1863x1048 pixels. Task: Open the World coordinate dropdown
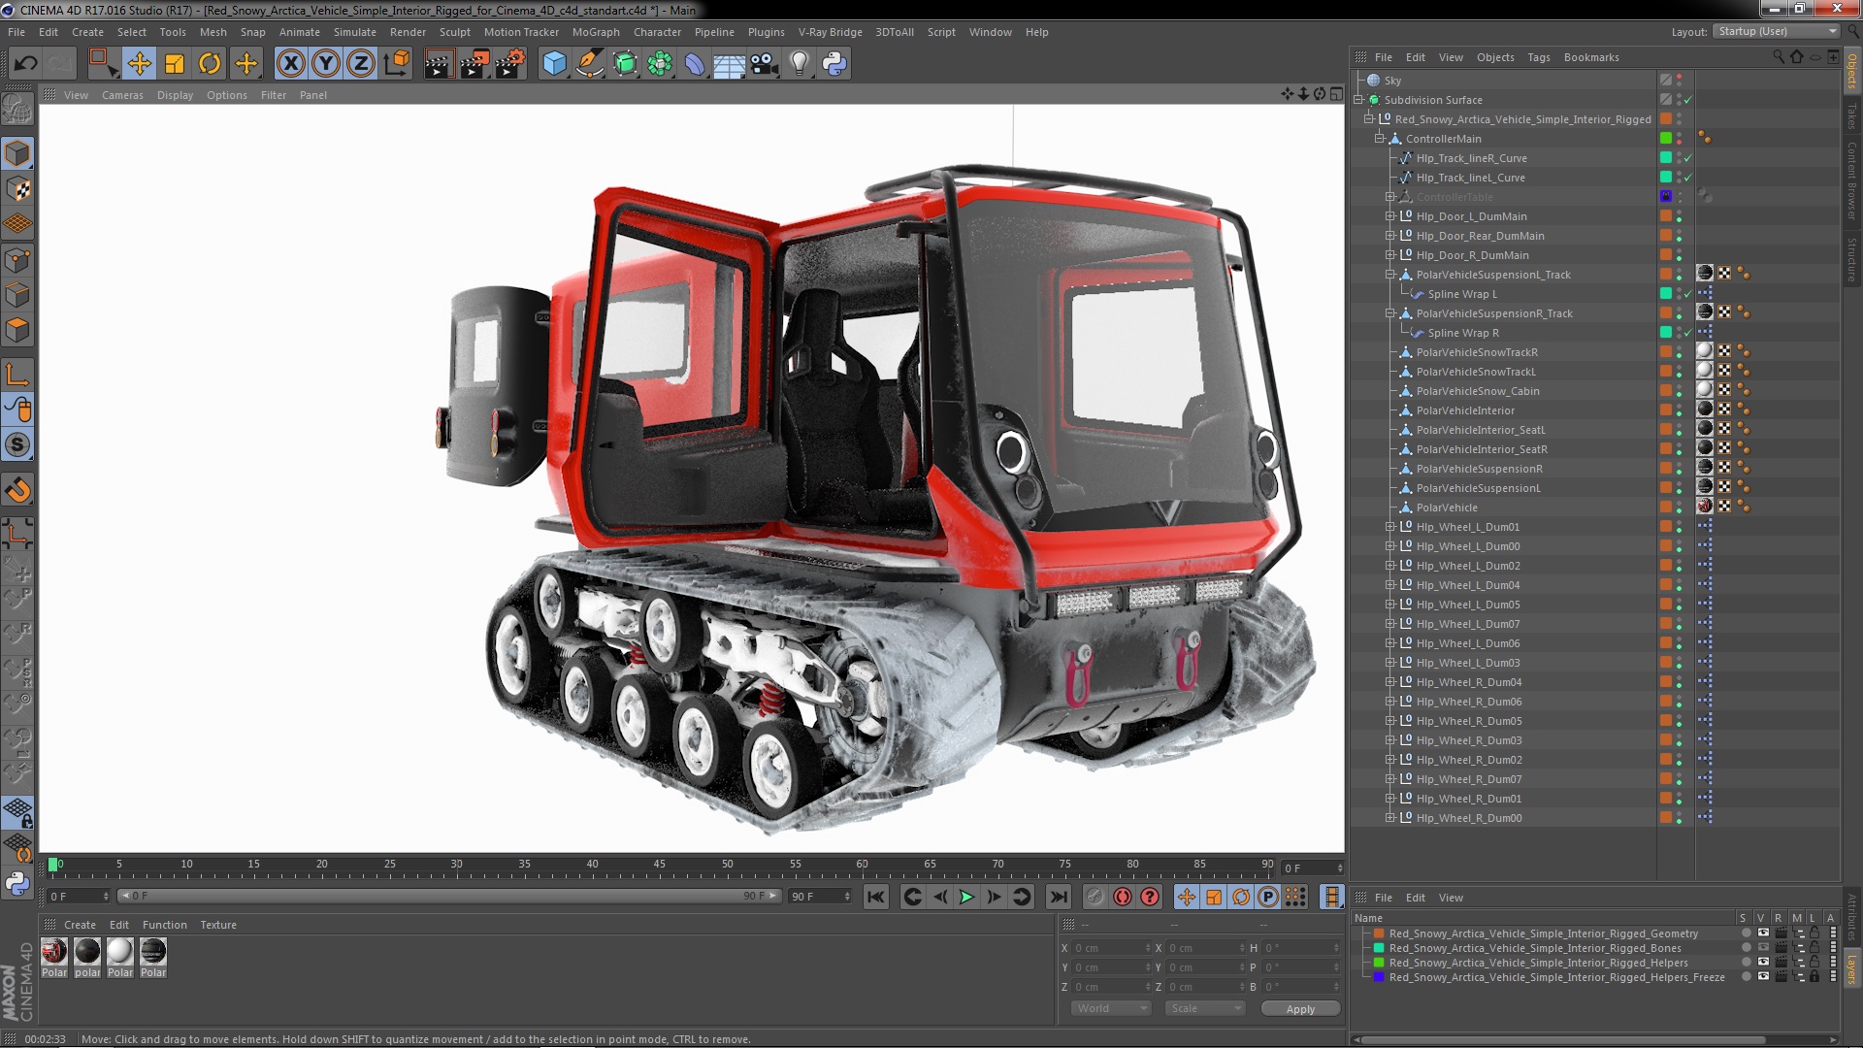pos(1111,1008)
